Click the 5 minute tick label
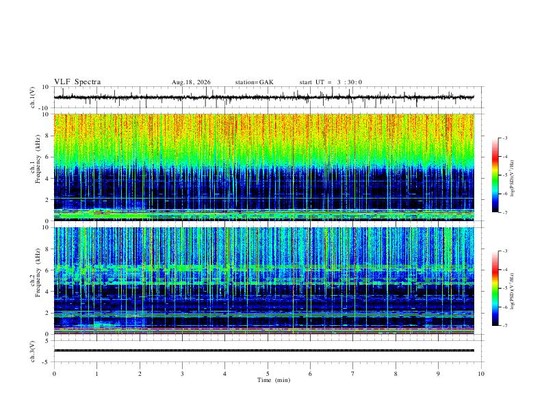 268,374
